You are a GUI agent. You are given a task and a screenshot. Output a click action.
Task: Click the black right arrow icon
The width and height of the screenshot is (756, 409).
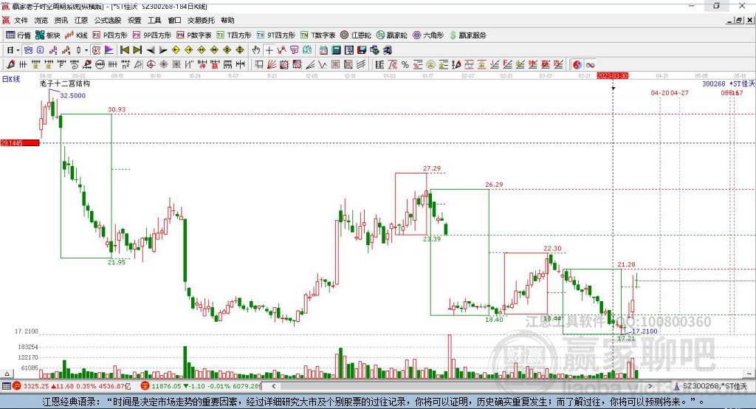point(163,49)
